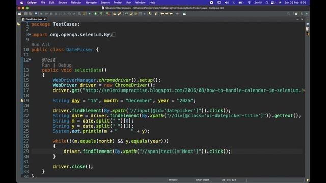Go to Previous Annotation toolbar icon
The image size is (326, 183).
click(156, 14)
